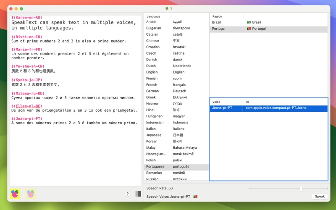Select the Joana-pt-PT voice row

pyautogui.click(x=268, y=108)
